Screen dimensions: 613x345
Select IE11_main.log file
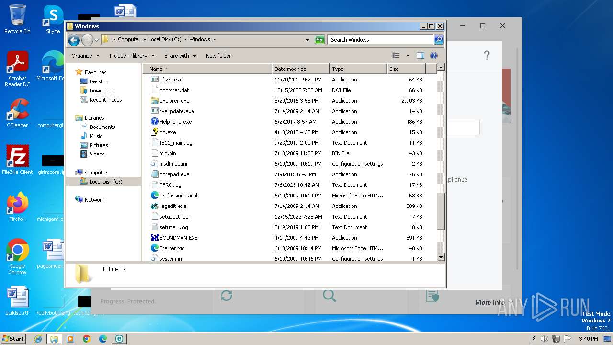coord(176,143)
